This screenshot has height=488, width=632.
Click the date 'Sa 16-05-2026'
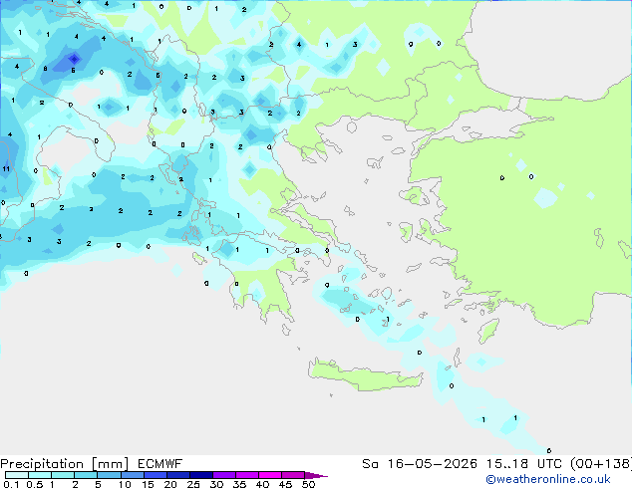click(420, 464)
